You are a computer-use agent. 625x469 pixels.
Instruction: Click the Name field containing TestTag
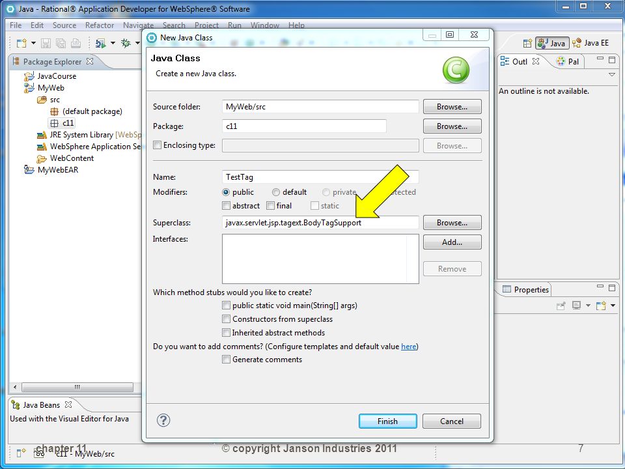coord(320,177)
